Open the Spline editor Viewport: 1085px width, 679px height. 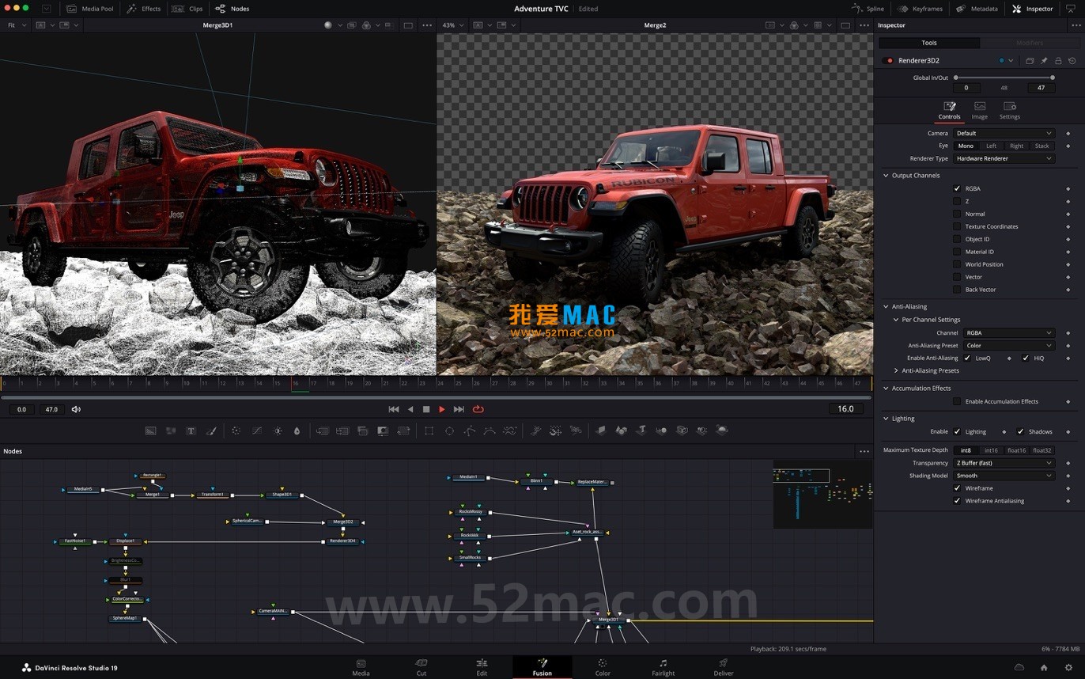[868, 9]
